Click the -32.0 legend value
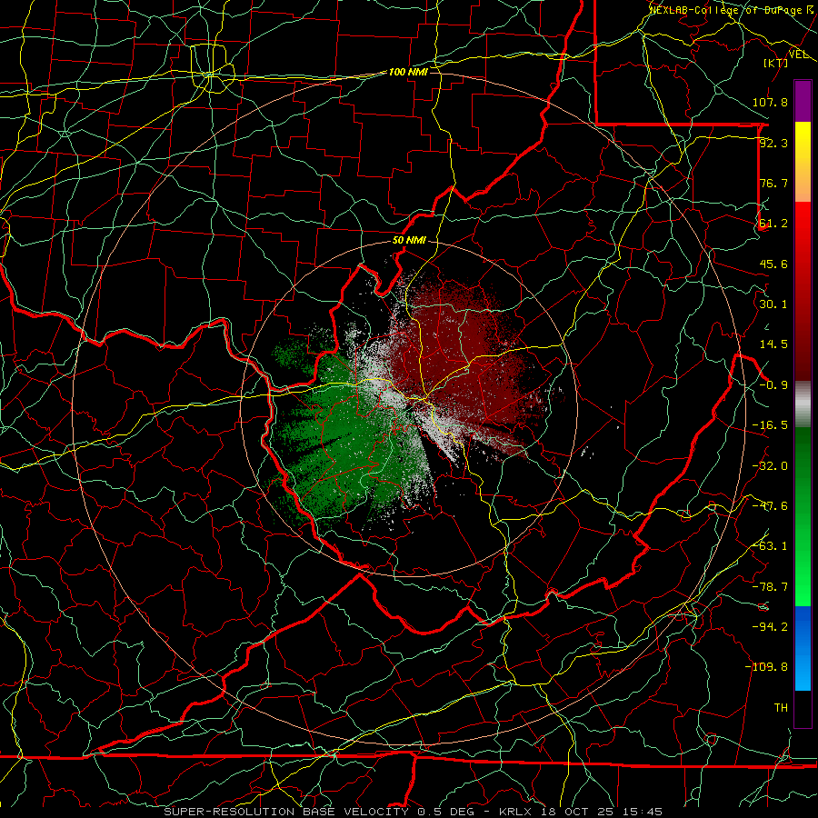Screen dimensions: 818x818 click(770, 466)
